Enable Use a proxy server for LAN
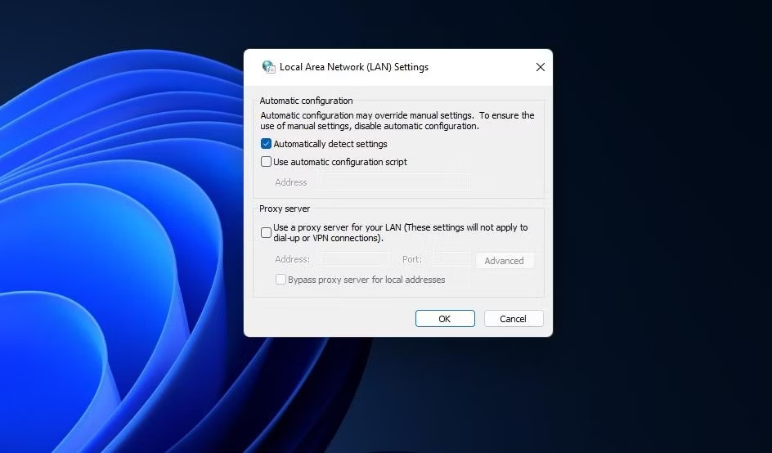This screenshot has height=453, width=772. (266, 232)
